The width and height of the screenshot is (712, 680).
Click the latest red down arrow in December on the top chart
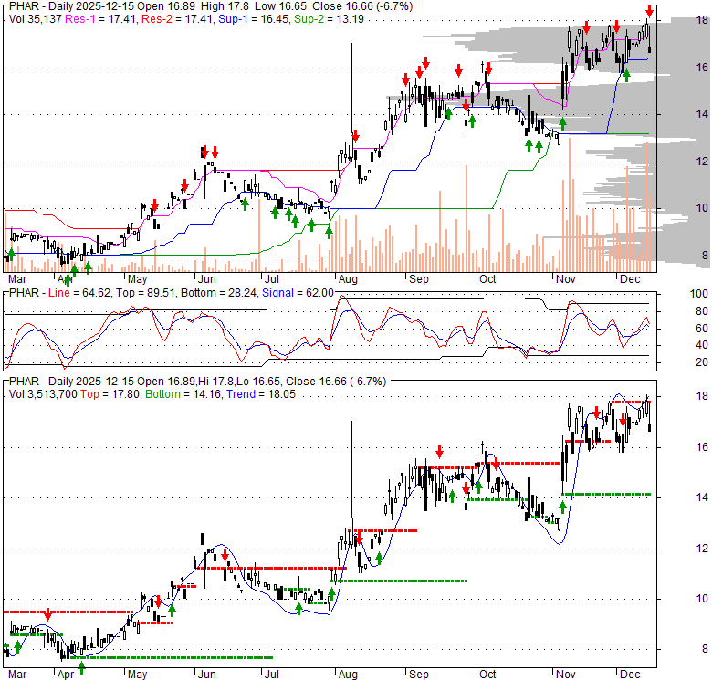(x=649, y=12)
